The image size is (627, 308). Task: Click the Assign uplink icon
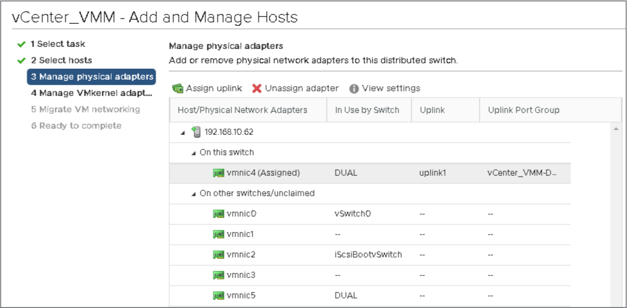click(177, 89)
